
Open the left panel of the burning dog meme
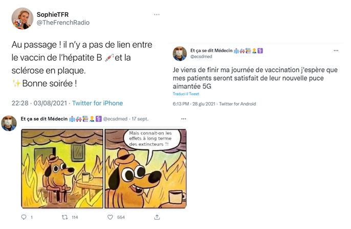(x=62, y=168)
